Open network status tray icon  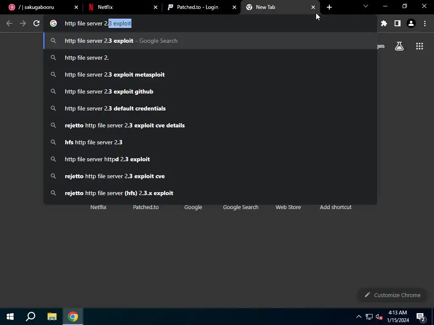[x=369, y=317]
